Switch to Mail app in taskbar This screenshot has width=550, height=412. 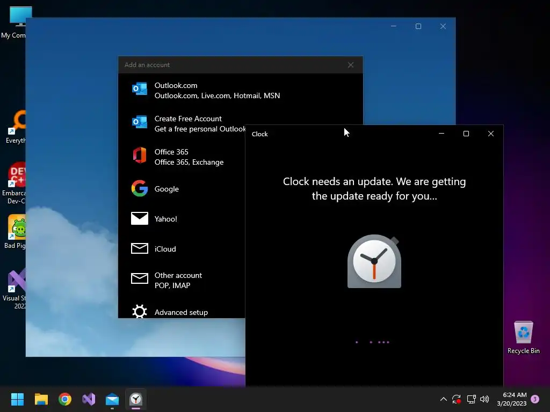pos(112,399)
